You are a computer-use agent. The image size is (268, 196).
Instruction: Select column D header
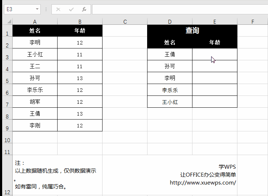(x=170, y=22)
